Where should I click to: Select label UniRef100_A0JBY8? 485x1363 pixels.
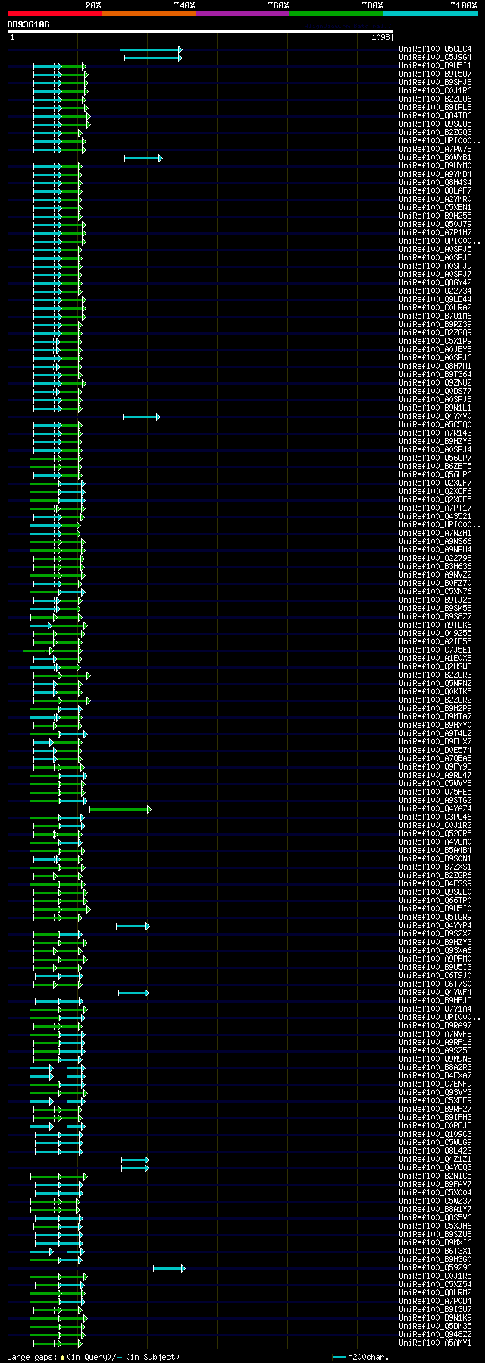[x=435, y=350]
